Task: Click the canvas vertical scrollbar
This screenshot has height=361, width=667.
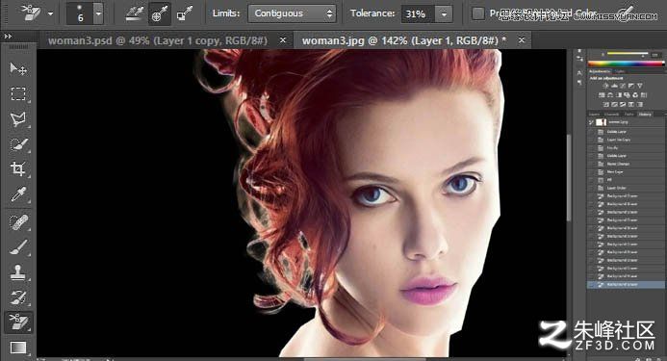Action: pos(569,179)
